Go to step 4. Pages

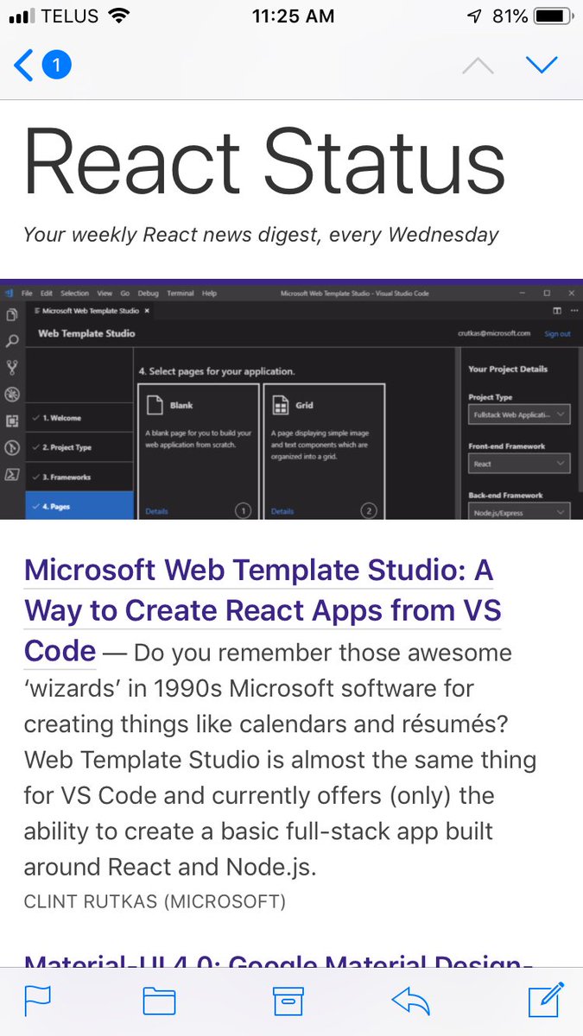coord(79,506)
